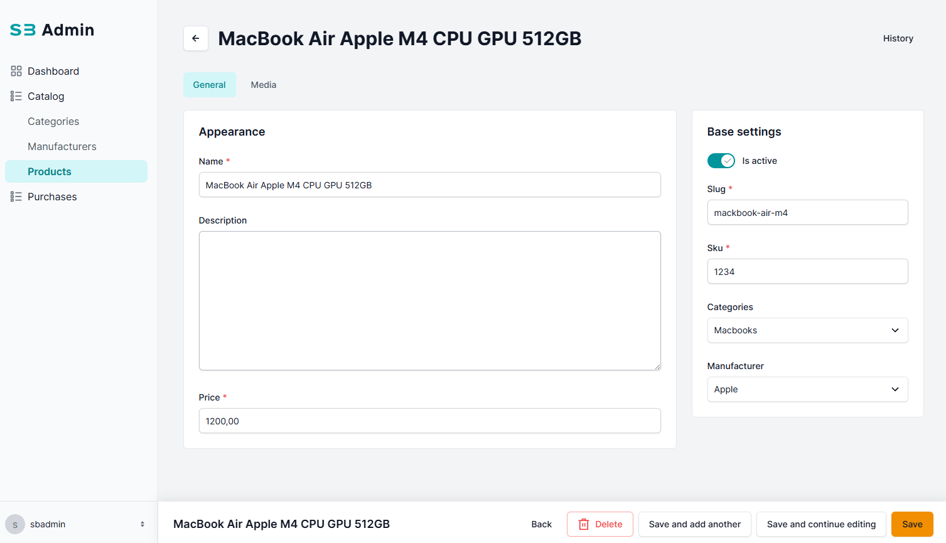Click the Appearance section heading
This screenshot has height=543, width=946.
coord(232,132)
